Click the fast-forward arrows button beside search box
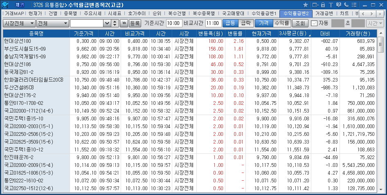 pos(124,23)
